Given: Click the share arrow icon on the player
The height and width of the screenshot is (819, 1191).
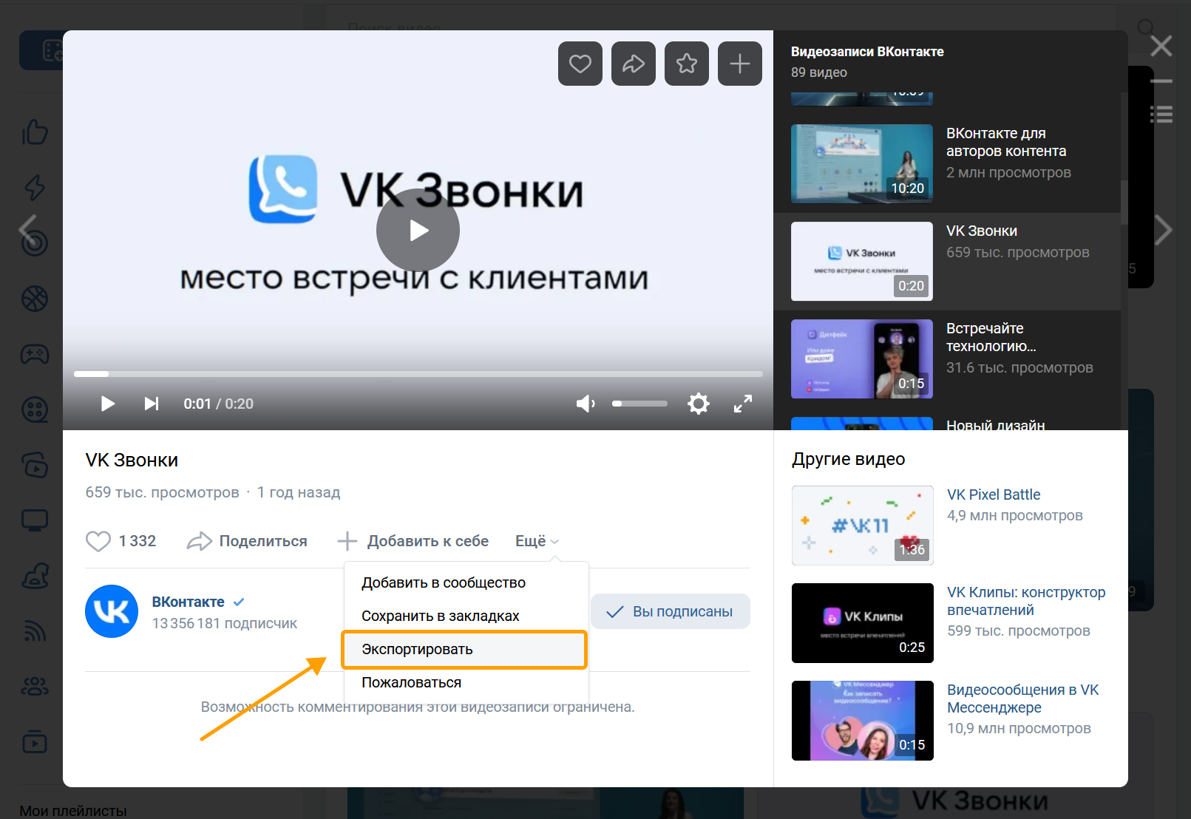Looking at the screenshot, I should (x=633, y=64).
